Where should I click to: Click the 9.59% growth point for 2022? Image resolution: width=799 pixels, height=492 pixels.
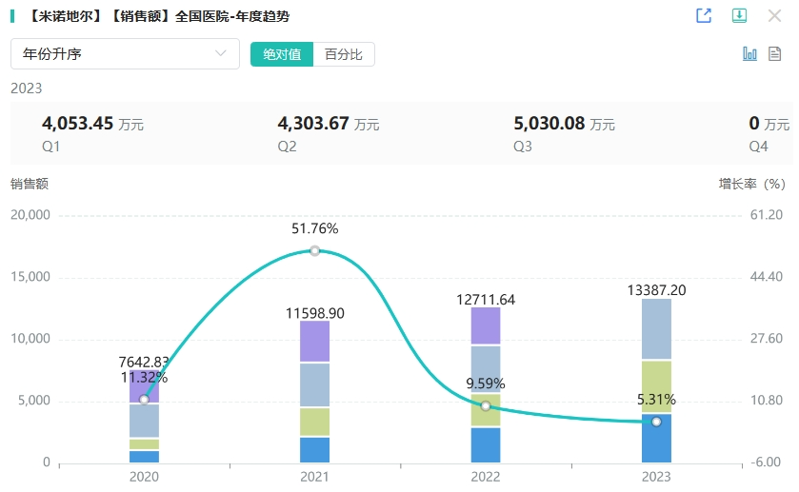(x=486, y=406)
